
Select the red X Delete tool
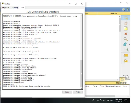(126, 34)
